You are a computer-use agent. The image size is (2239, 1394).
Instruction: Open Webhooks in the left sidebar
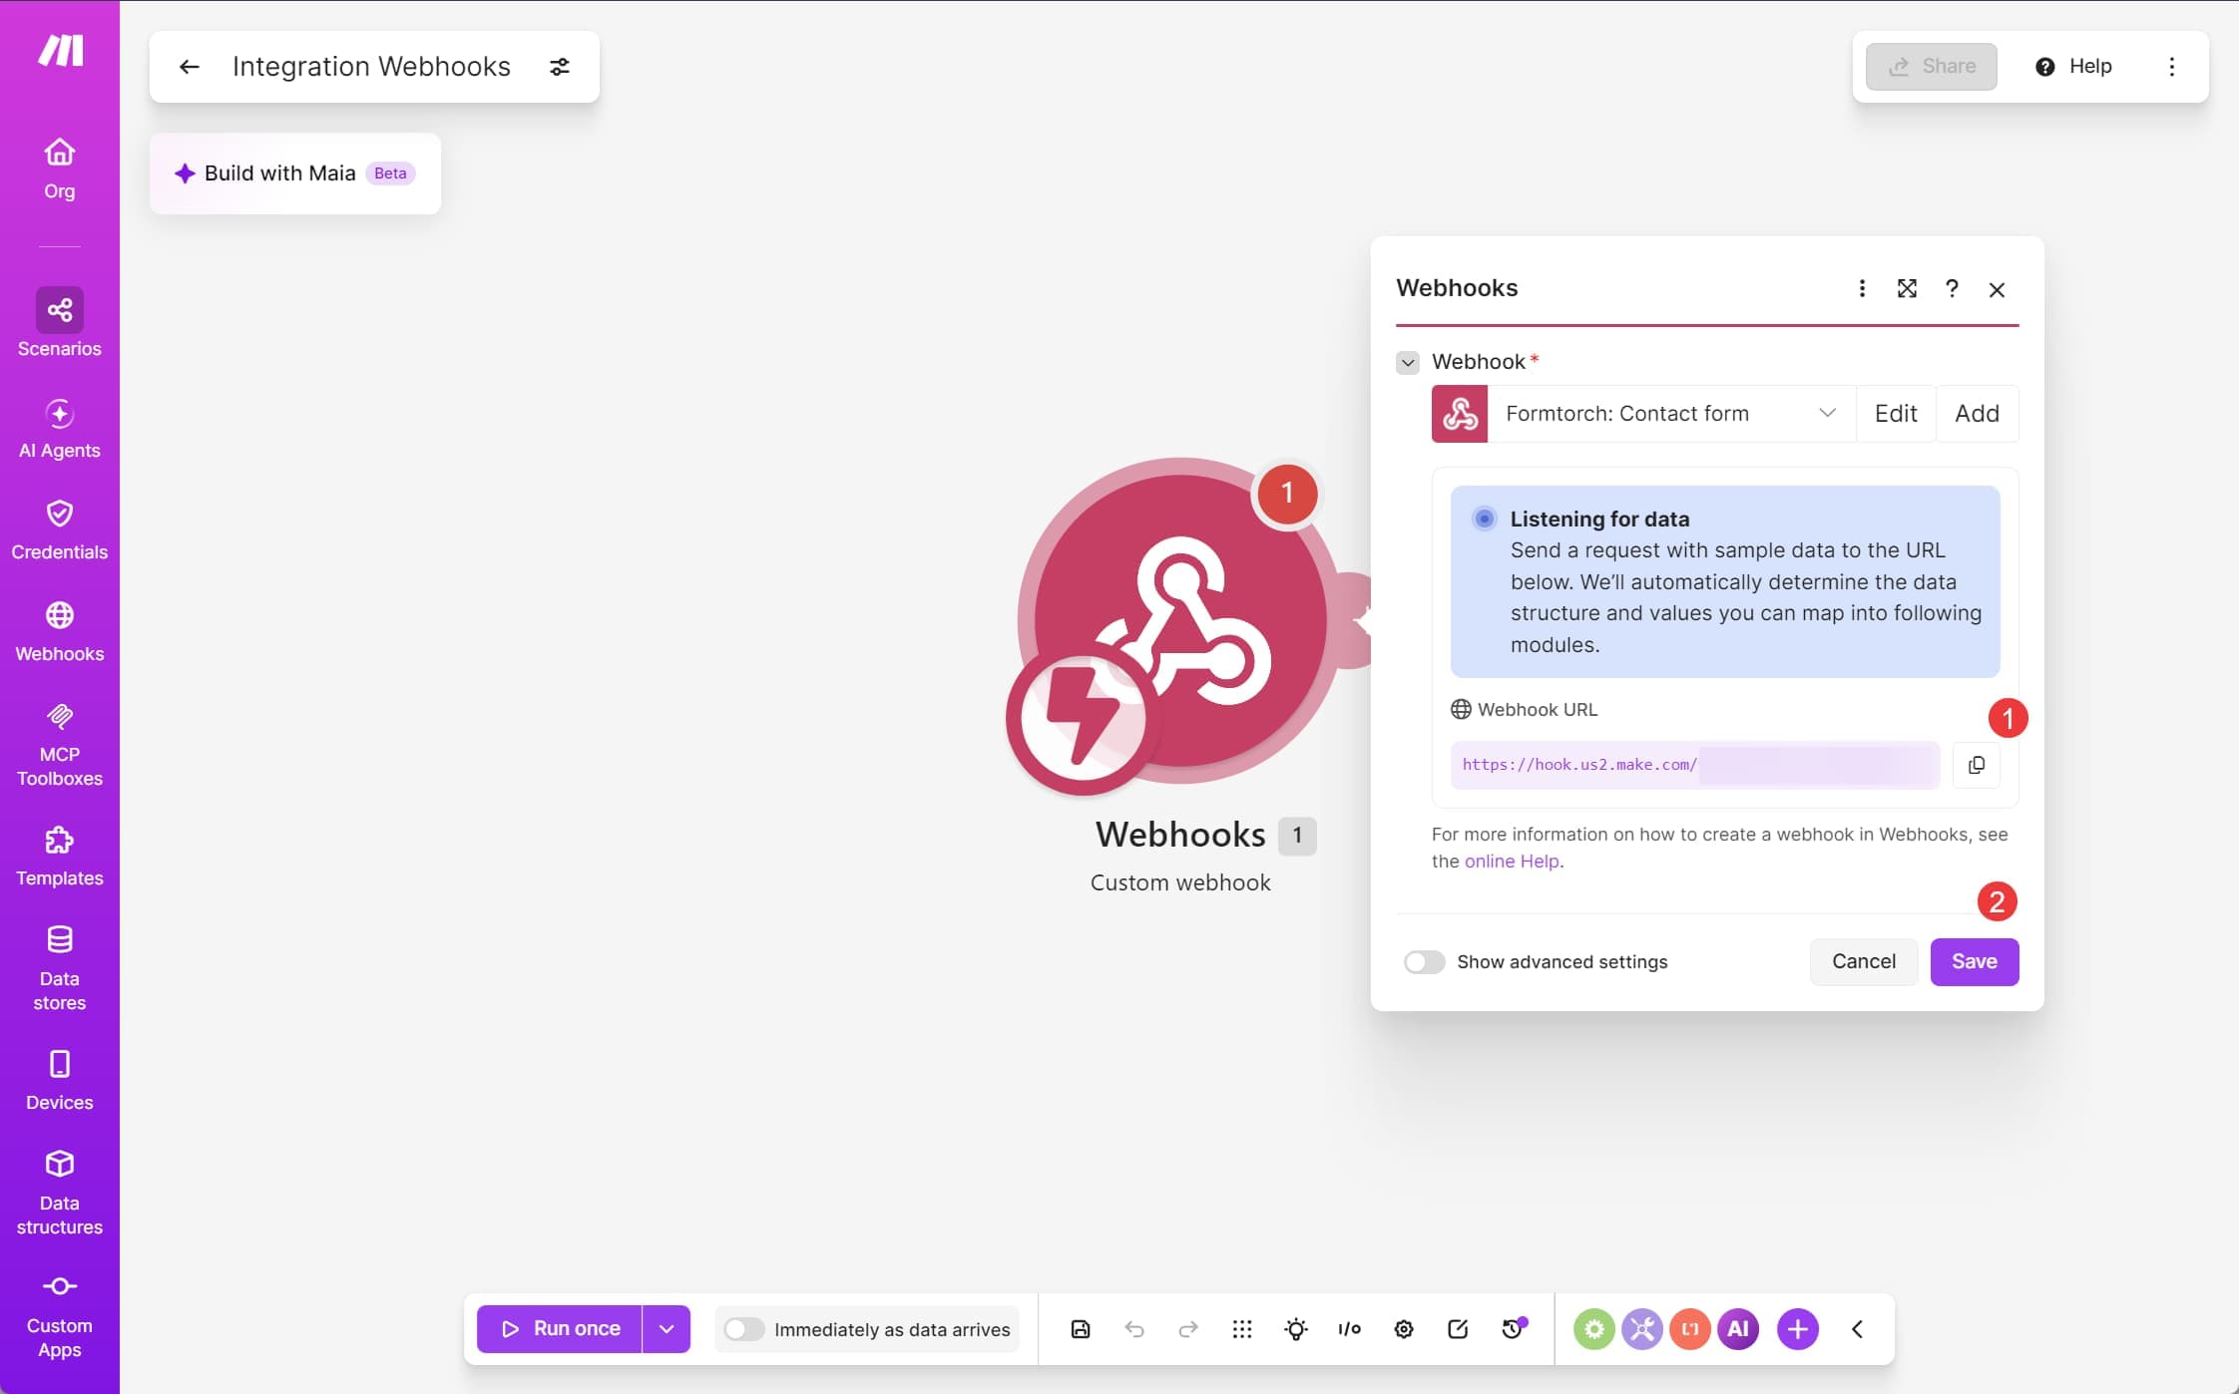(59, 632)
